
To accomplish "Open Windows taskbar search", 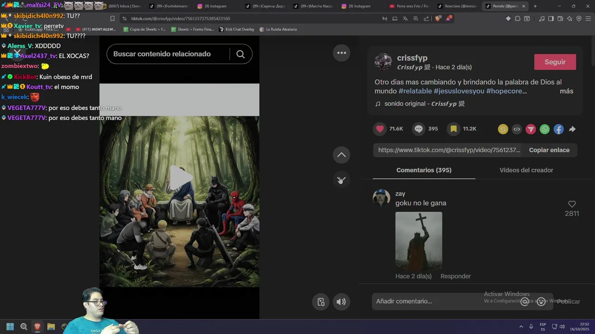I will (x=24, y=327).
